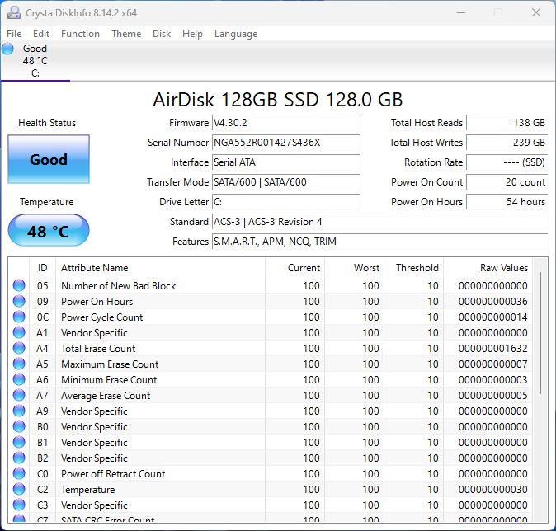The height and width of the screenshot is (531, 556).
Task: Open the Theme menu
Action: (126, 34)
